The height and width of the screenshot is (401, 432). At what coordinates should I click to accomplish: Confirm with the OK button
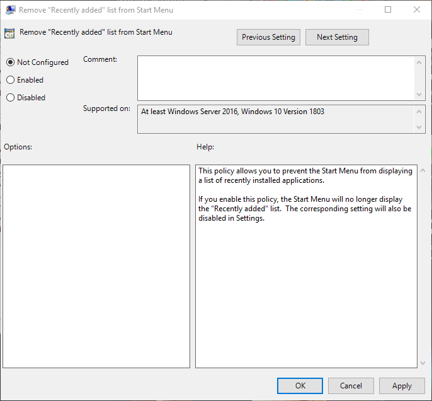(300, 386)
